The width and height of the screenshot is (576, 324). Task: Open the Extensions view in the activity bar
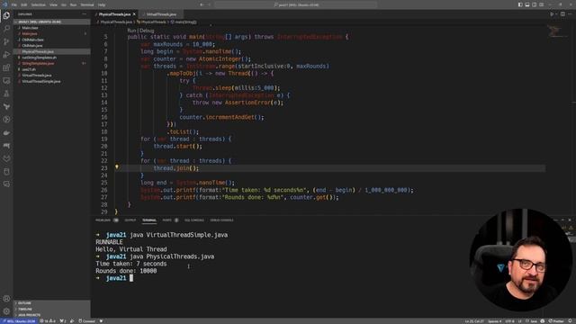[x=6, y=67]
